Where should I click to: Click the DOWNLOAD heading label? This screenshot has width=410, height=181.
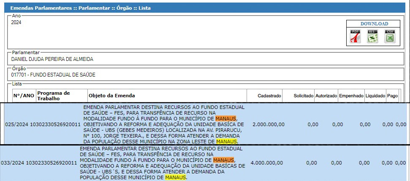[374, 24]
